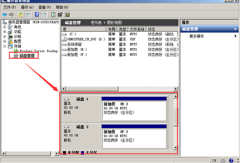
Task: Click the disk view scroll down arrow
Action: (x=175, y=148)
